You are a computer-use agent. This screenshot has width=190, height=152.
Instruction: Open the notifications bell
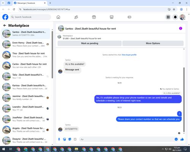pyautogui.click(x=175, y=17)
